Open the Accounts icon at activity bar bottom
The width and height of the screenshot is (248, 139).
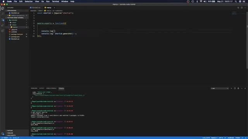[3, 134]
